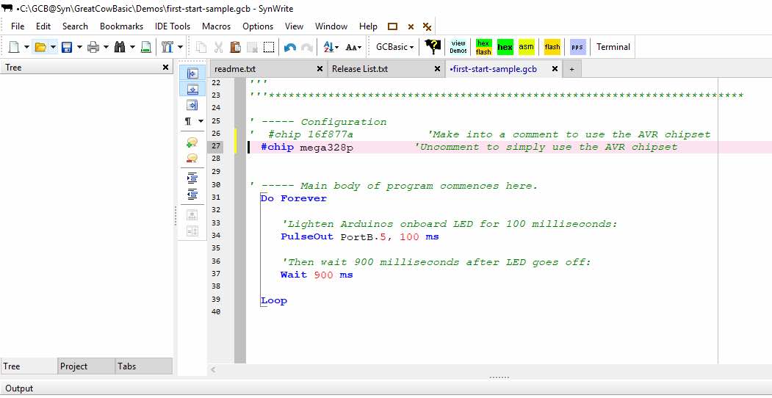
Task: Toggle the right panel visibility button
Action: coord(192,105)
